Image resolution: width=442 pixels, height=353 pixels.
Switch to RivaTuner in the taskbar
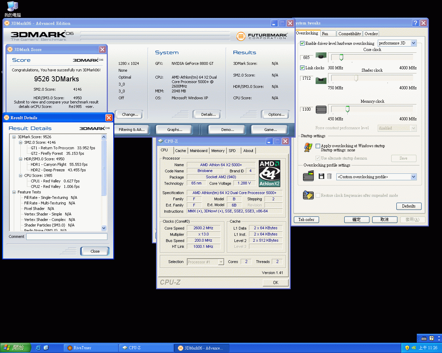tap(91, 348)
